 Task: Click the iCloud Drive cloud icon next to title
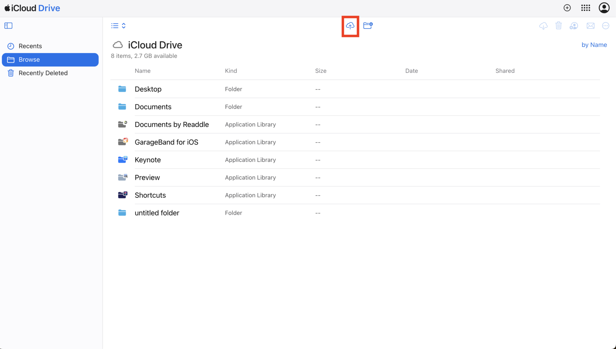[118, 45]
